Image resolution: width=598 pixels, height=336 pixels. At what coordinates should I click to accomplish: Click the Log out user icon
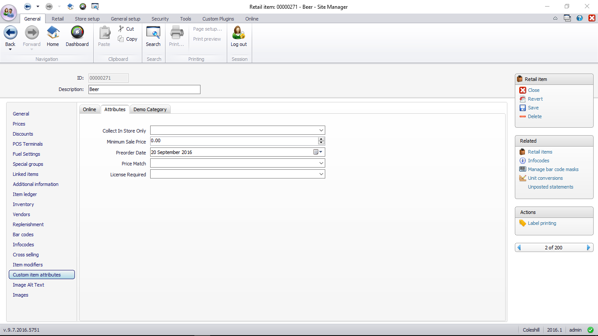239,33
